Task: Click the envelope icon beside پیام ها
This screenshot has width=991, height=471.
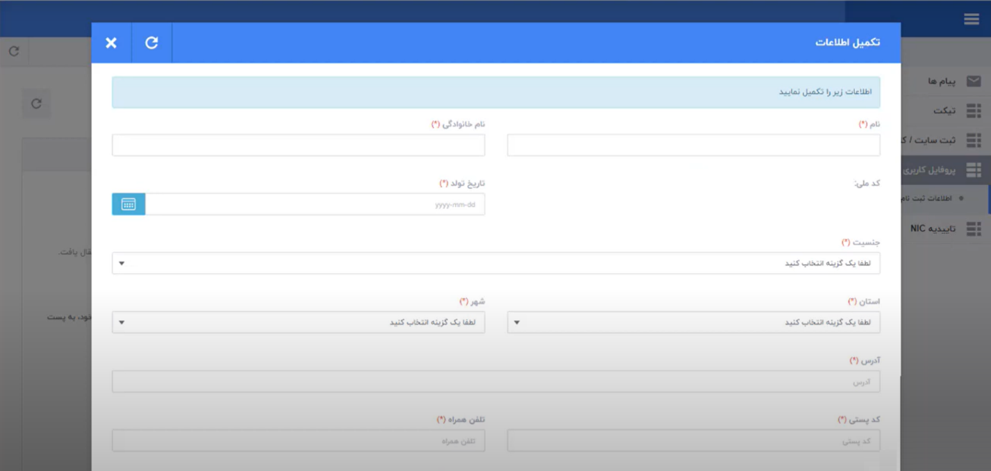Action: click(x=973, y=81)
